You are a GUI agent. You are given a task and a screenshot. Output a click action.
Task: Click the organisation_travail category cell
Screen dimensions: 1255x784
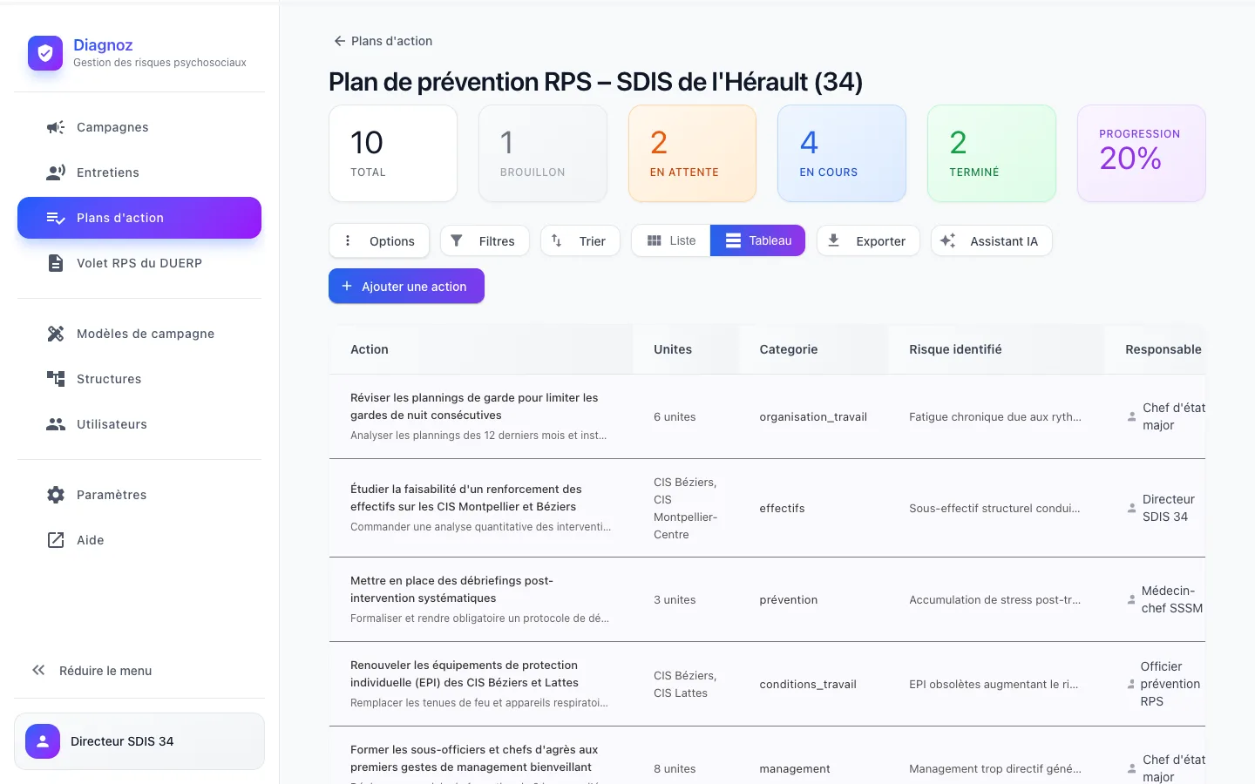point(813,416)
